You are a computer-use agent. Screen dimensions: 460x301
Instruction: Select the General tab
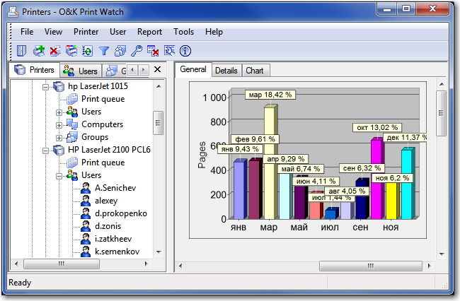click(193, 69)
